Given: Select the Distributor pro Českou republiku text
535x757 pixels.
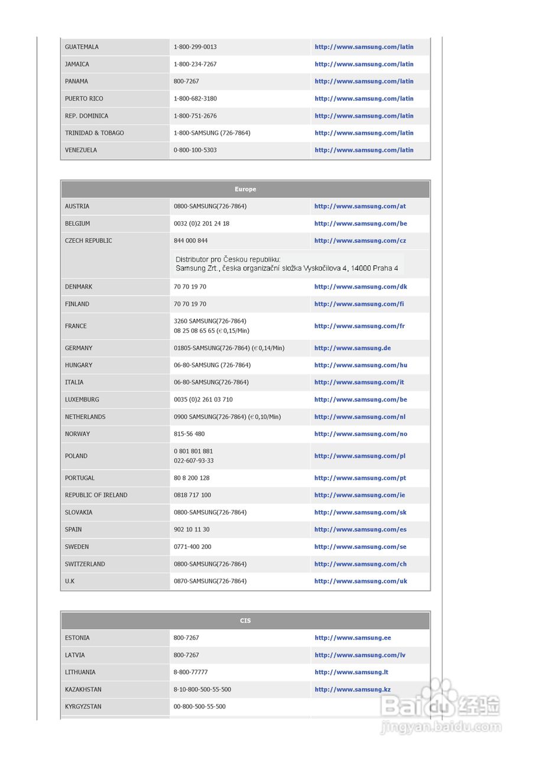Looking at the screenshot, I should pyautogui.click(x=287, y=264).
